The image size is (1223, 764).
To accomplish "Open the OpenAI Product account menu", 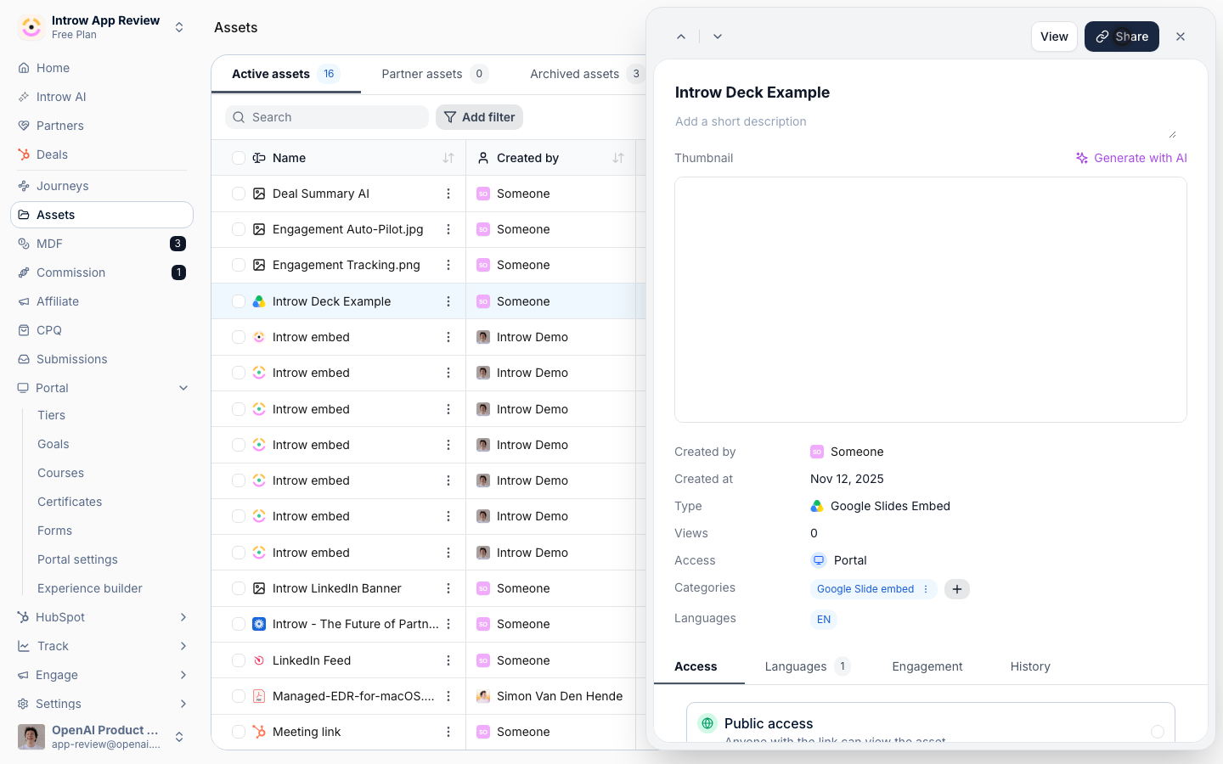I will click(x=102, y=737).
